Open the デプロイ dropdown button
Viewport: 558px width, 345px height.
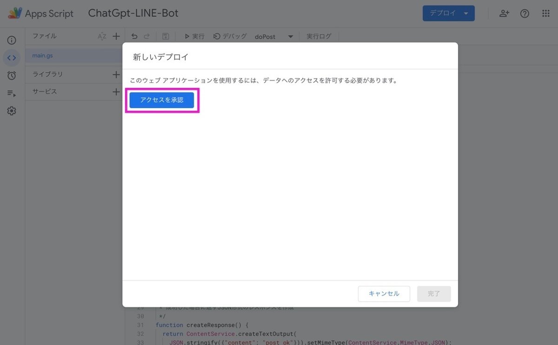448,13
